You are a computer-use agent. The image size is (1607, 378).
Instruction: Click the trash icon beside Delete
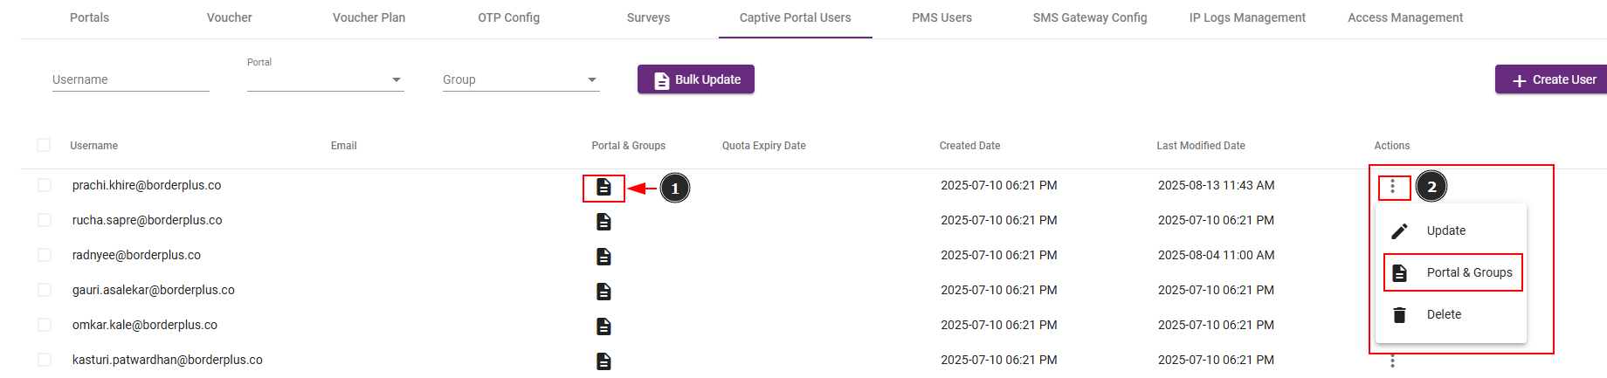tap(1399, 315)
